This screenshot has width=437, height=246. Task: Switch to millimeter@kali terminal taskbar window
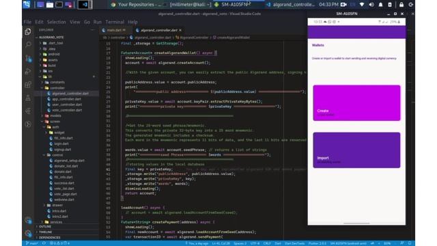coord(187,5)
